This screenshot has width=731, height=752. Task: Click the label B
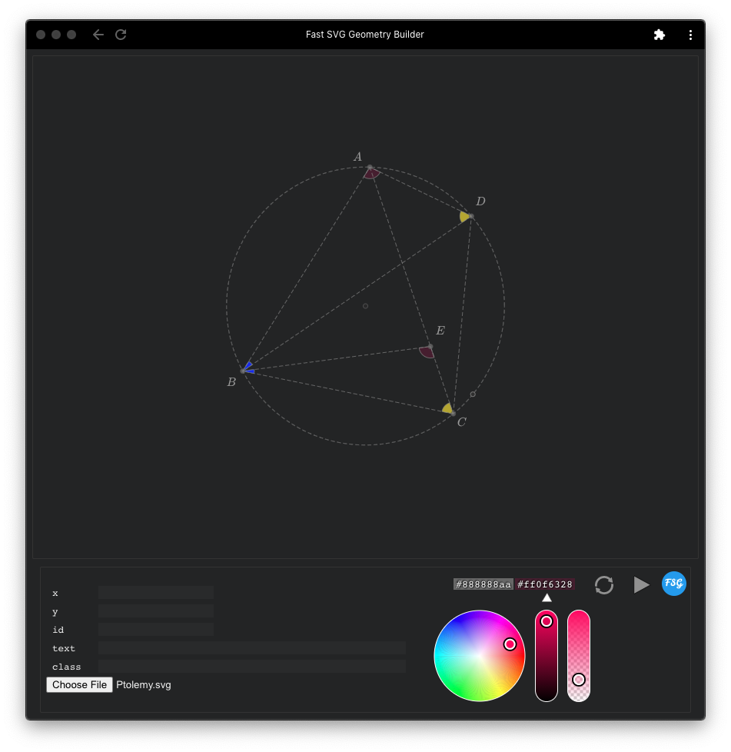(231, 382)
